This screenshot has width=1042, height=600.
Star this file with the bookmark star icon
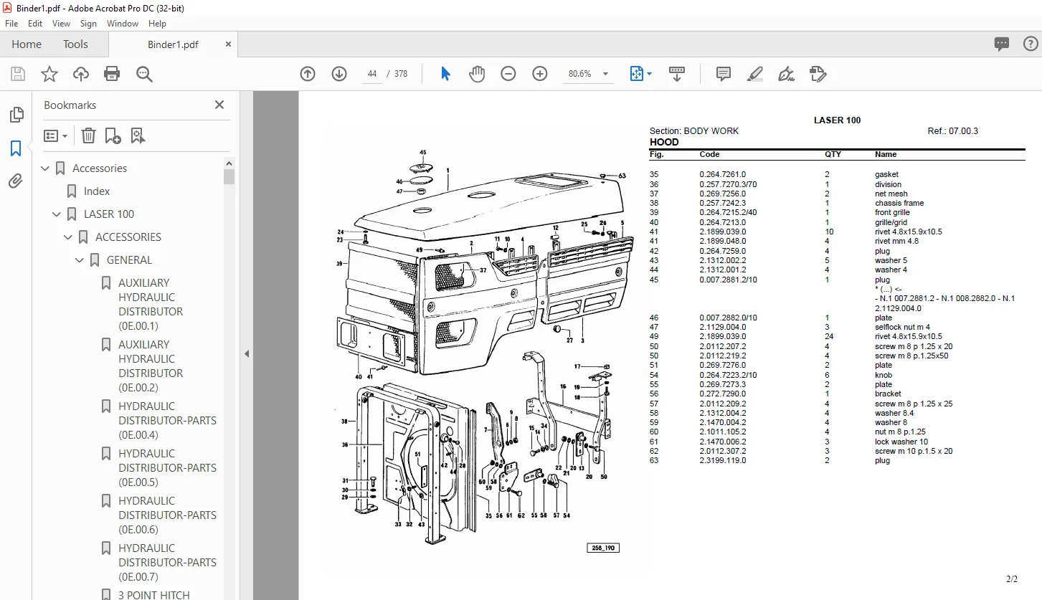49,74
